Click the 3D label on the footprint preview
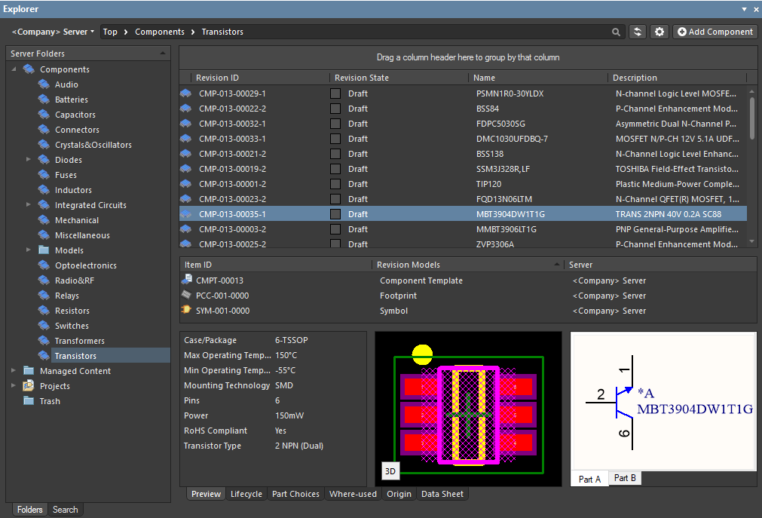 [x=390, y=471]
